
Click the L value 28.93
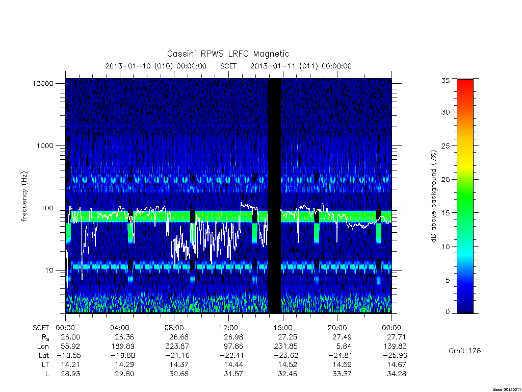(x=70, y=374)
